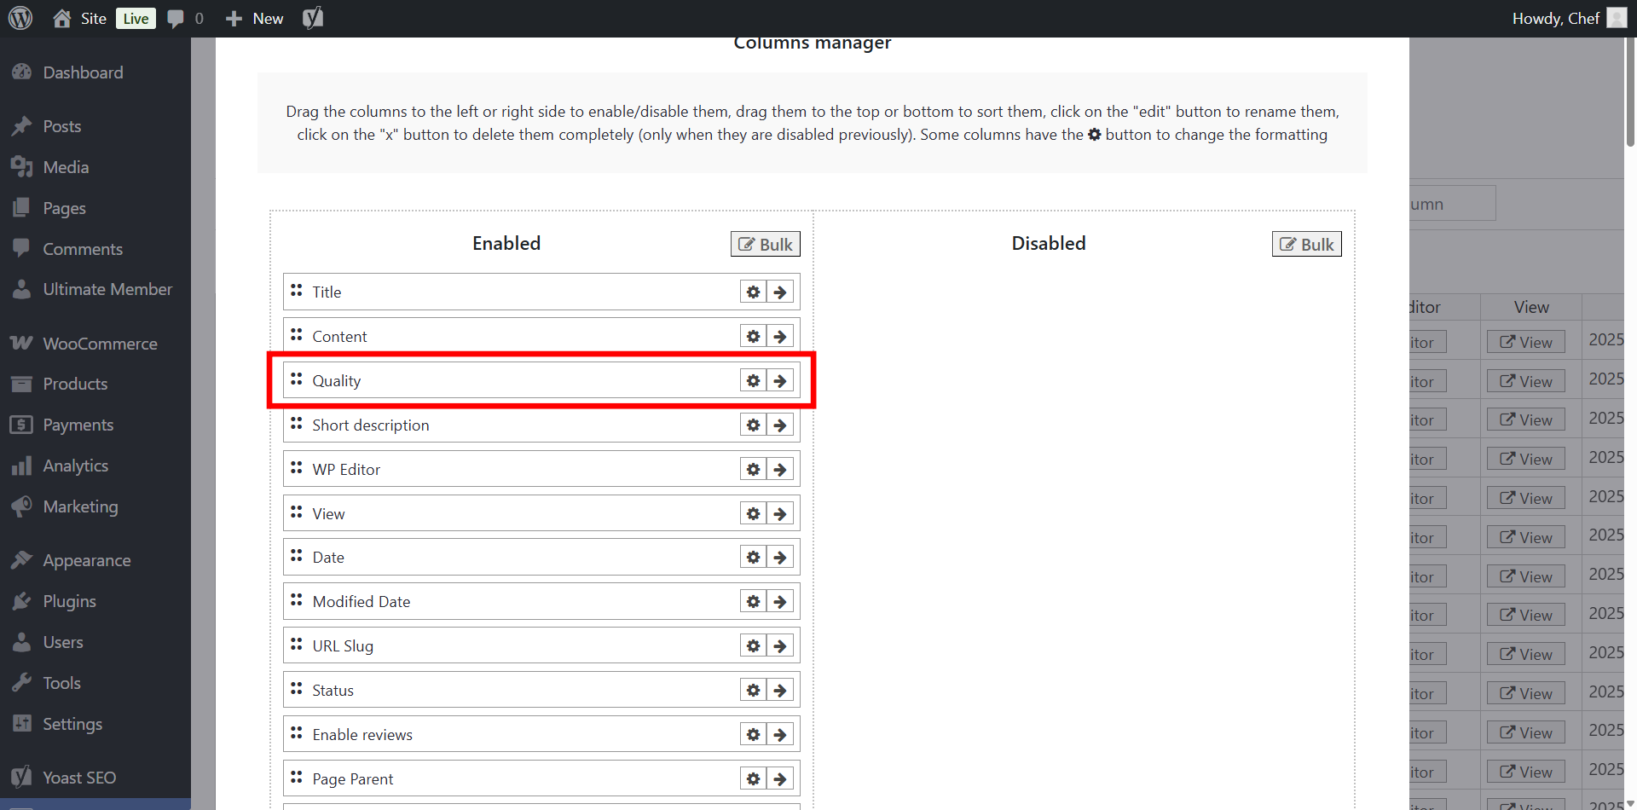
Task: Open gear settings for WP Editor column
Action: 753,469
